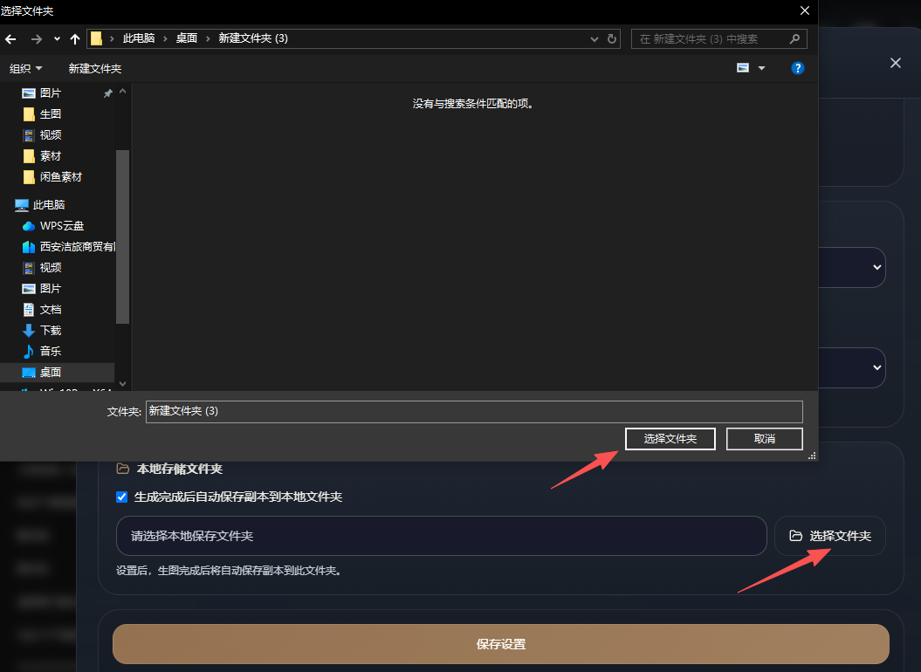Click the search box for 新建文件夹 (3)
Screen dimensions: 921x672
[719, 38]
